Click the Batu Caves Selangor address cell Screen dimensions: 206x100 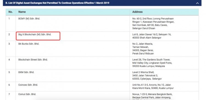click(153, 24)
